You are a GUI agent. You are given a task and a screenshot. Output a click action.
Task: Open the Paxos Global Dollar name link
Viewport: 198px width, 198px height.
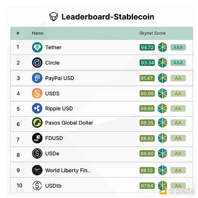tap(69, 123)
